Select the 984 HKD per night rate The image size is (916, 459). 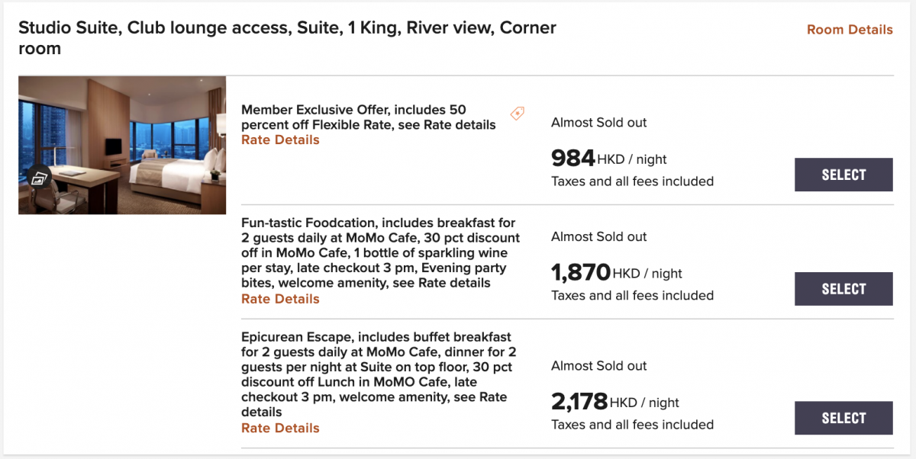pos(843,175)
